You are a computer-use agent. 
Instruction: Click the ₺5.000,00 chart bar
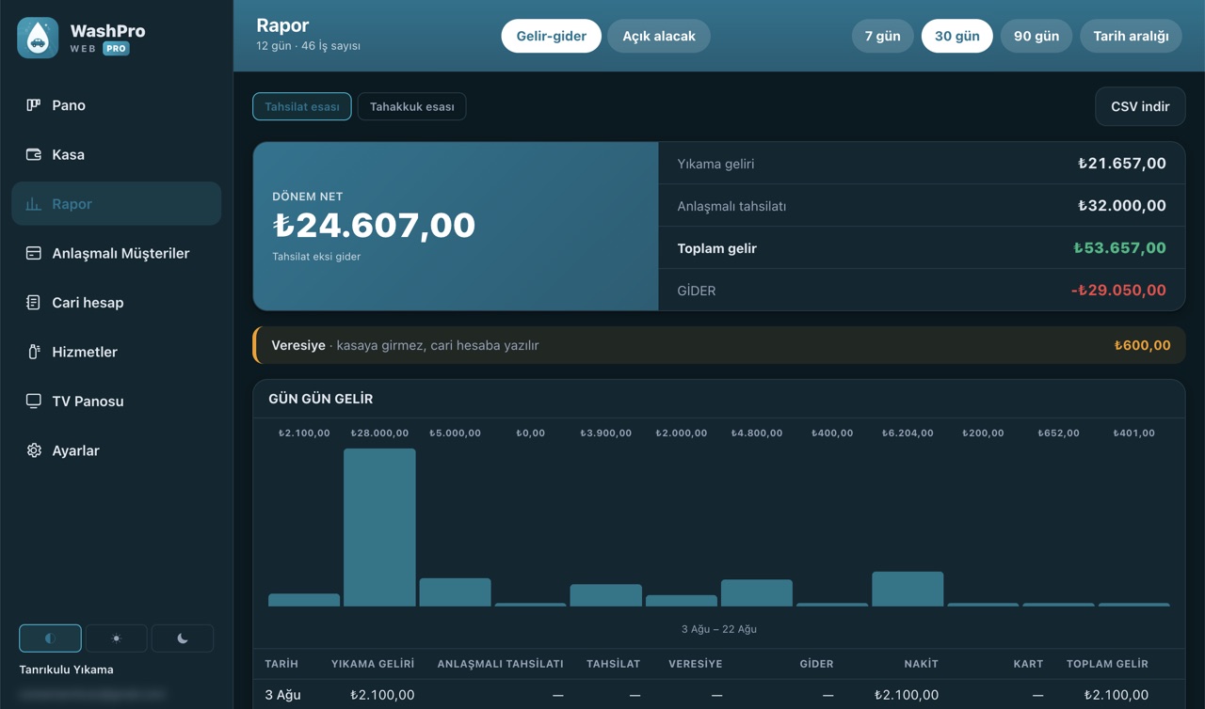coord(455,591)
